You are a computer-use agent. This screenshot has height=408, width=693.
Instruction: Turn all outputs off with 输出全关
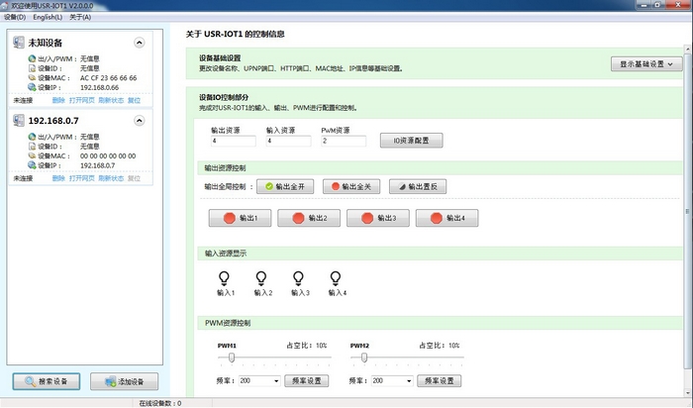(351, 186)
